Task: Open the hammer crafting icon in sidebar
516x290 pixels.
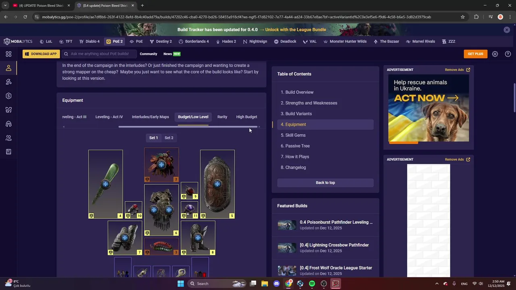Action: point(8,82)
